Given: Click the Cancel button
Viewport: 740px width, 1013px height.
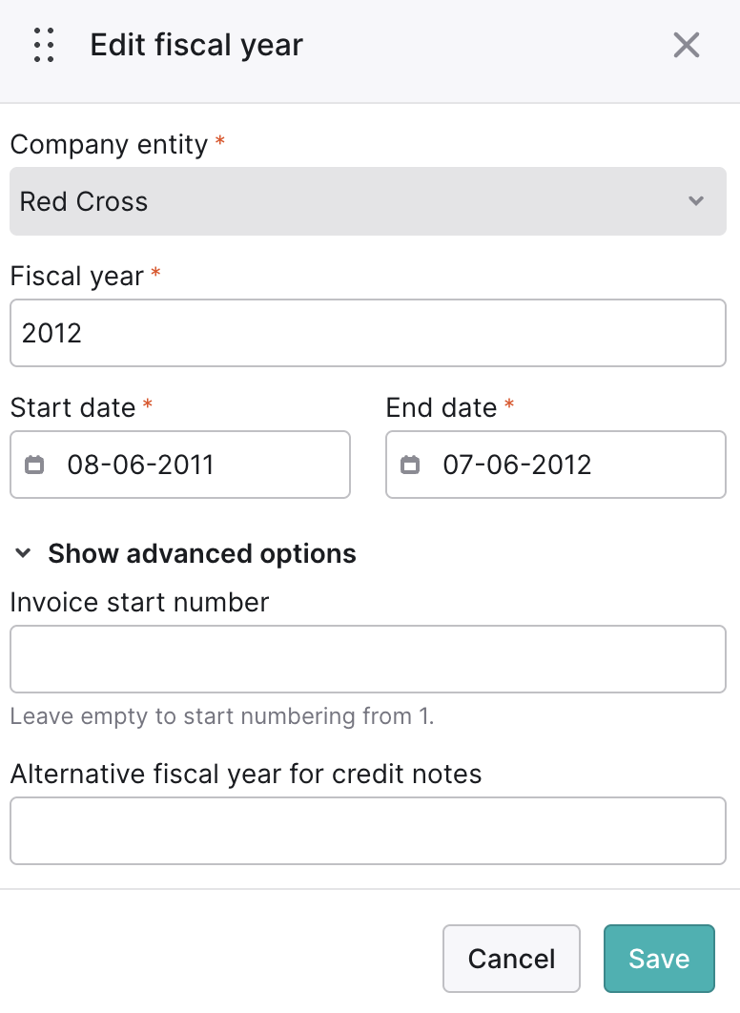Looking at the screenshot, I should [511, 959].
